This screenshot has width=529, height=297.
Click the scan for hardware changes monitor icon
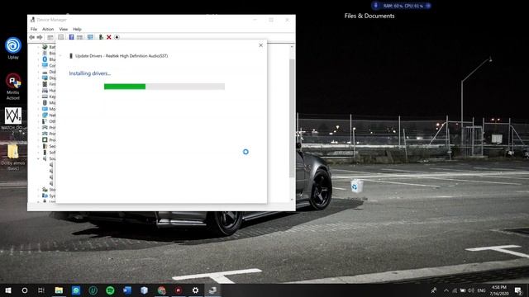(x=90, y=37)
